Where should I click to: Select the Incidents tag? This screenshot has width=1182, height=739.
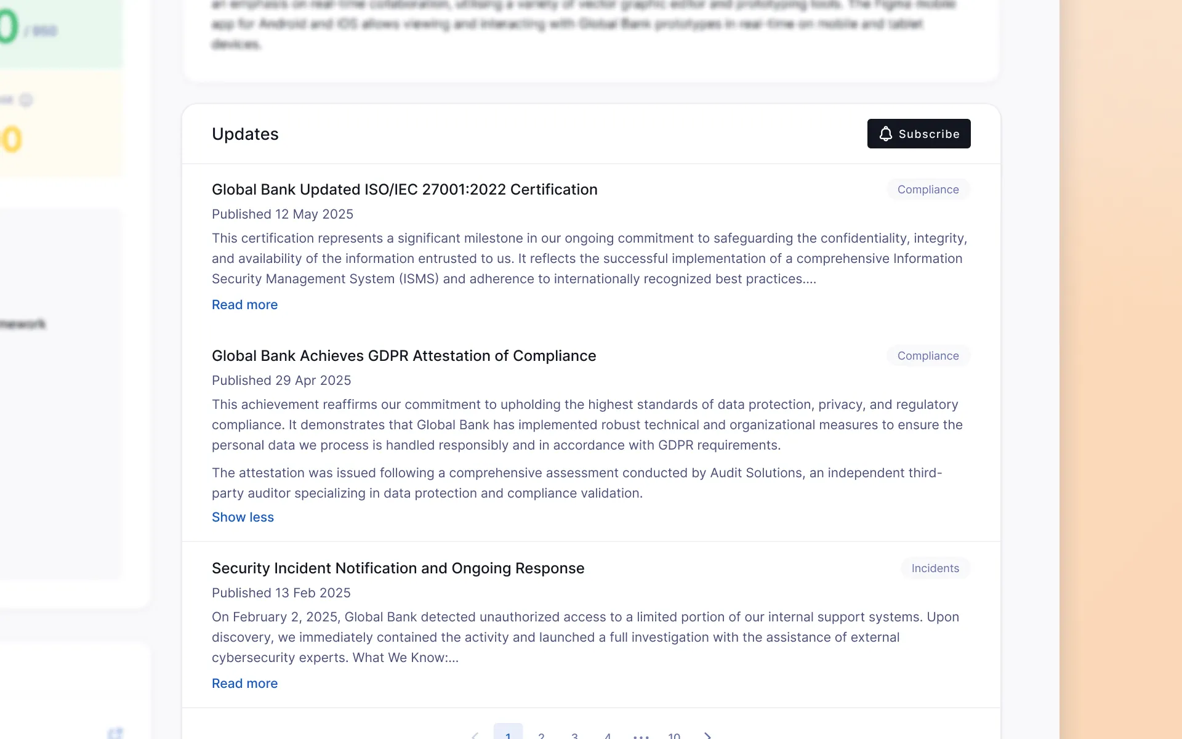[x=935, y=568]
